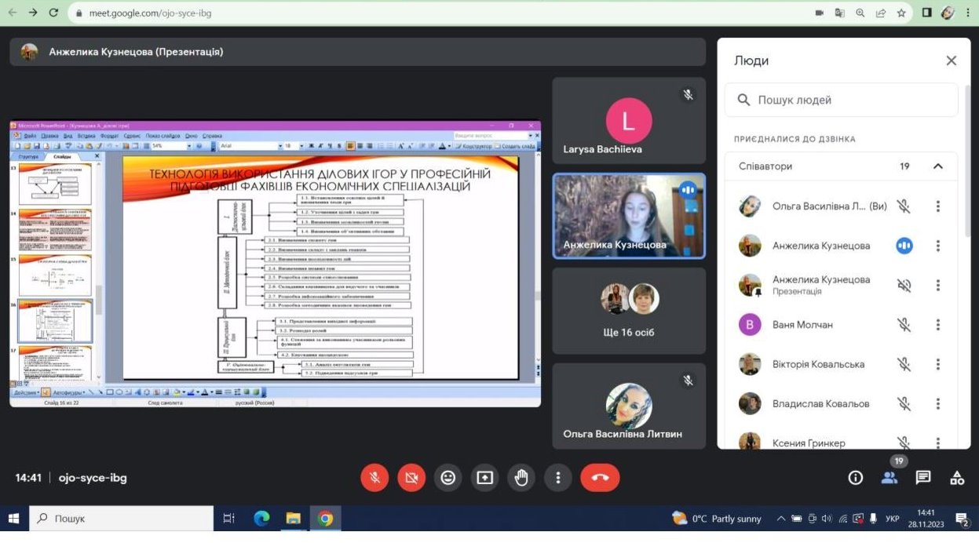Open the three-dot more options menu

tap(557, 477)
